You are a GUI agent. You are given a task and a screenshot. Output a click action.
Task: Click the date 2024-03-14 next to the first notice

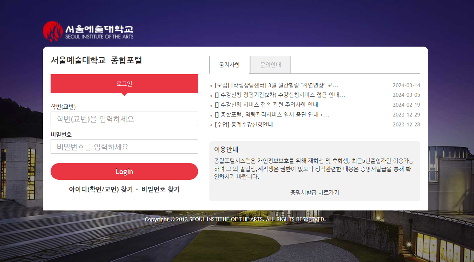click(406, 85)
